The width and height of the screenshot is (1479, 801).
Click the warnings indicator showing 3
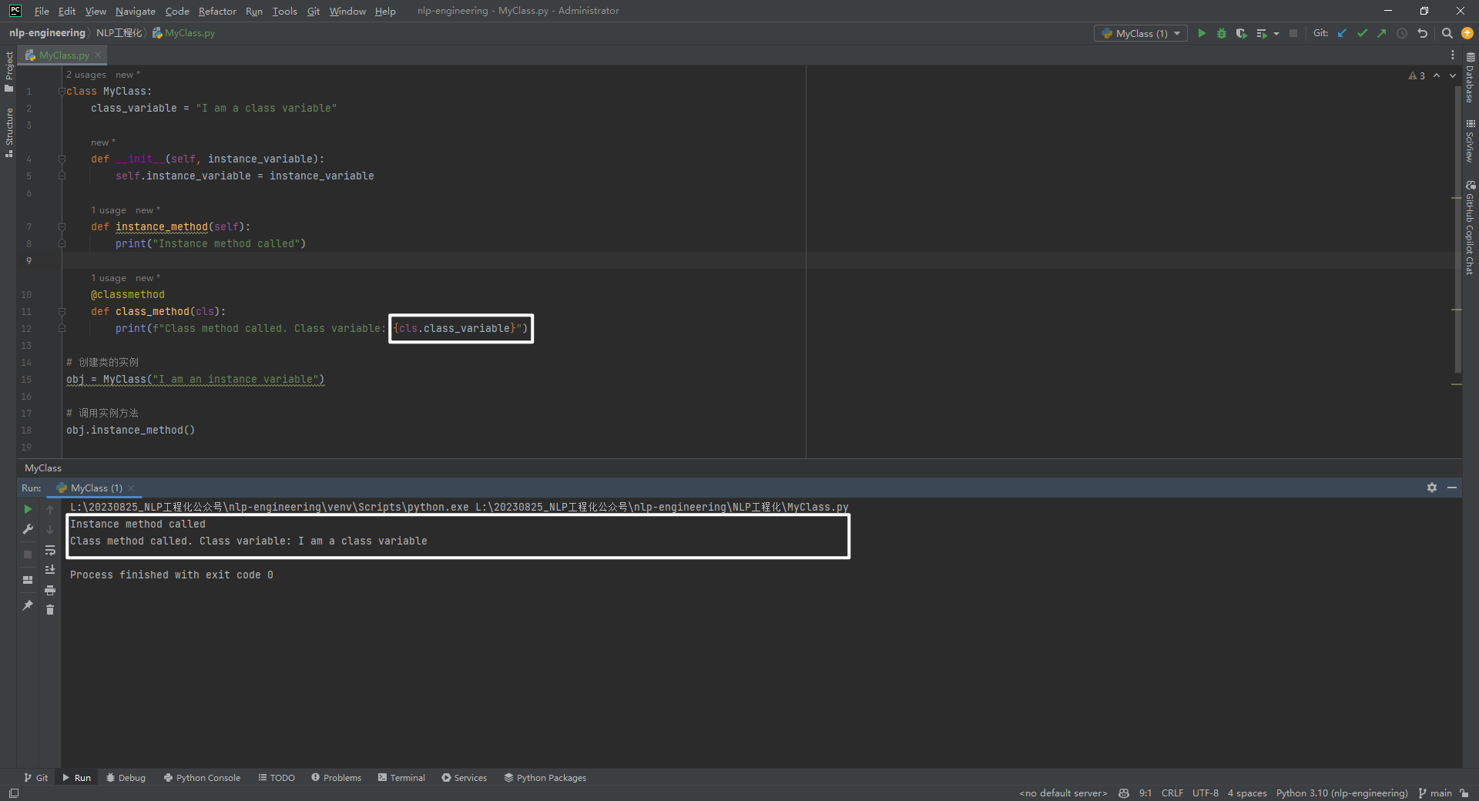coord(1417,75)
